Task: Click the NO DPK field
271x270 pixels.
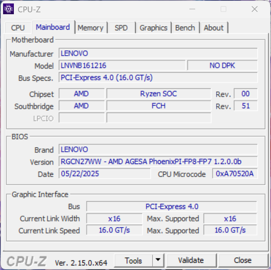Action: (x=222, y=65)
